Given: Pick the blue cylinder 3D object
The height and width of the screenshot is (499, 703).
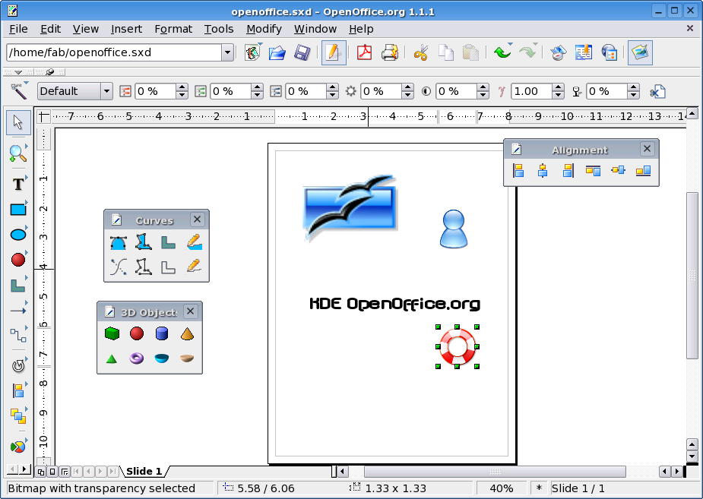Looking at the screenshot, I should pyautogui.click(x=162, y=333).
